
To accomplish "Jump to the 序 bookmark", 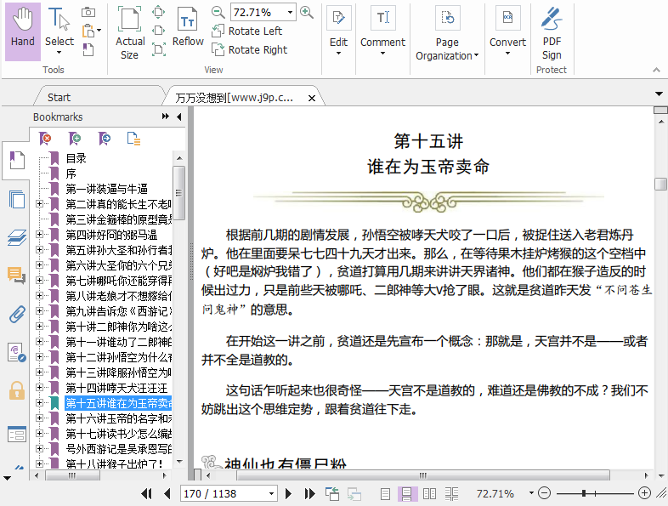I will pos(71,173).
